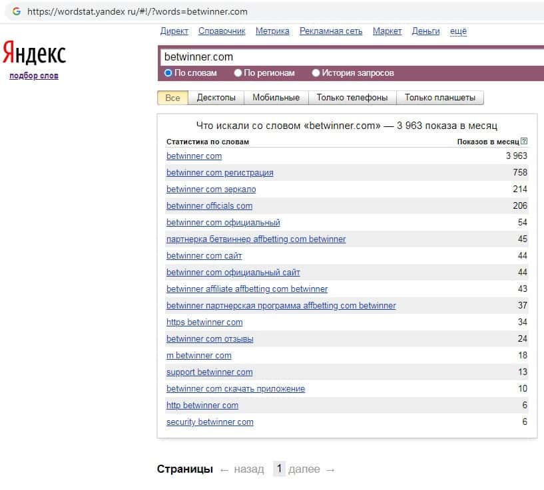Click the betwinner com зеркало keyword

[211, 189]
